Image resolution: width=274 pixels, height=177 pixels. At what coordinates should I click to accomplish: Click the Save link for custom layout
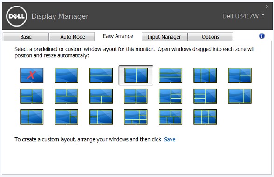click(170, 139)
